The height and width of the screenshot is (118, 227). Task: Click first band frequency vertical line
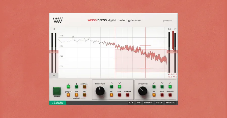[x=115, y=52]
